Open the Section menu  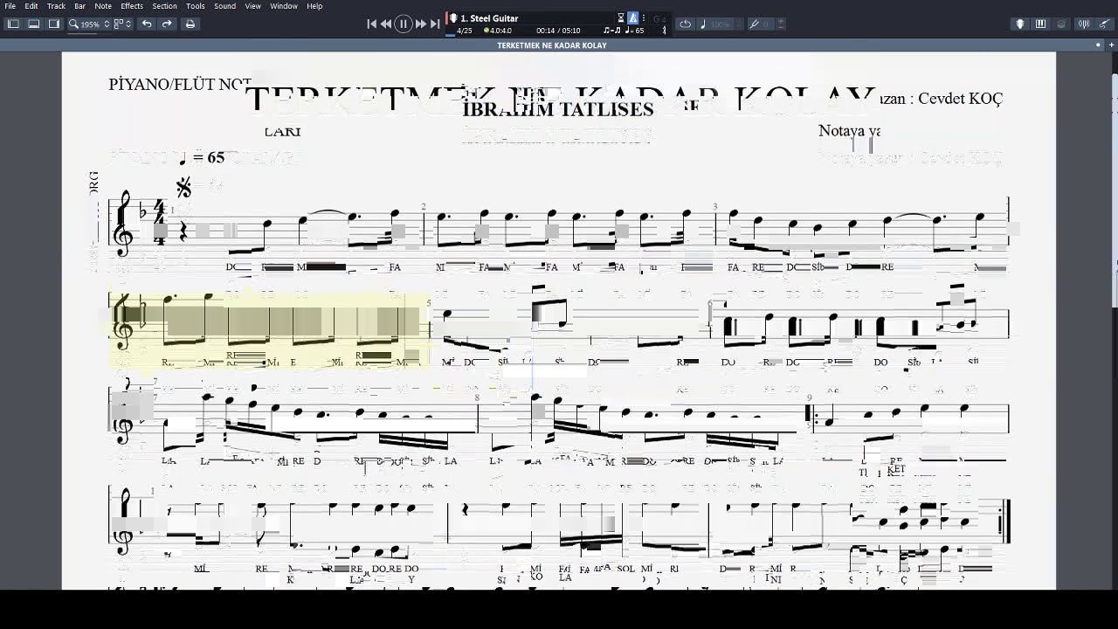coord(164,6)
